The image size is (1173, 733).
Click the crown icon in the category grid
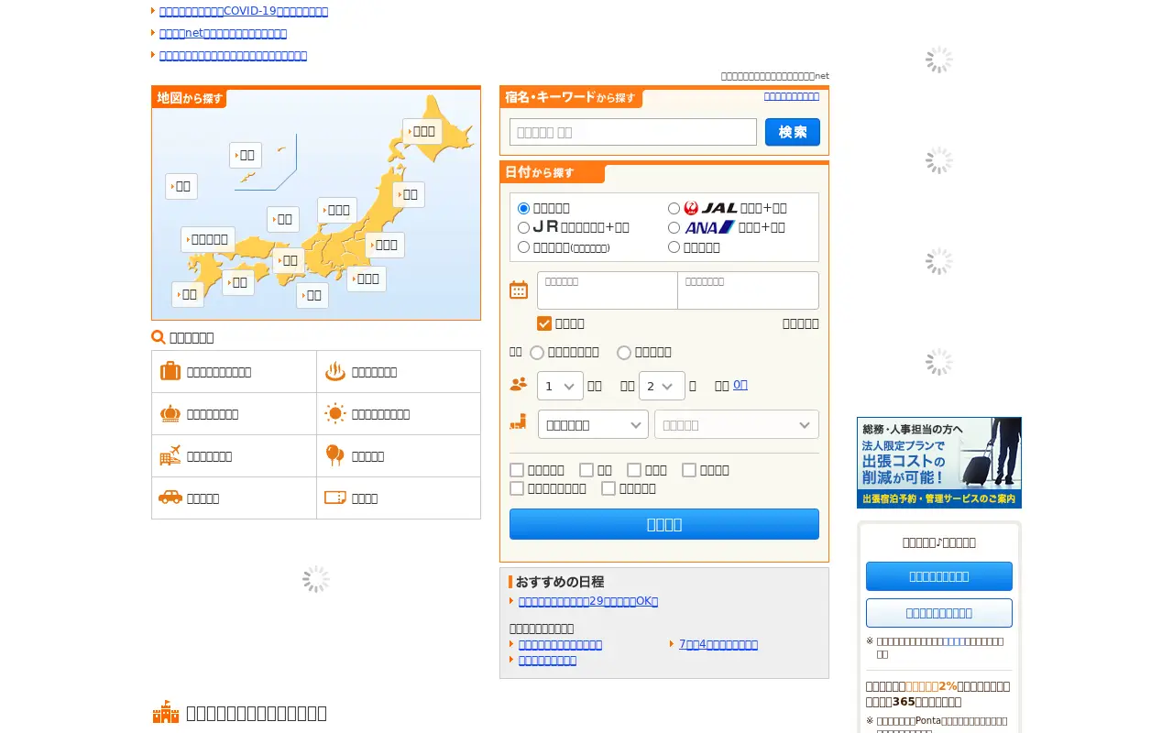coord(170,413)
